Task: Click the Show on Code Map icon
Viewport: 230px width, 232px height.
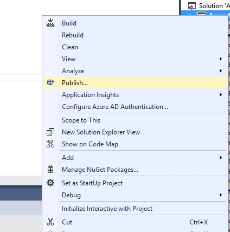Action: point(50,144)
